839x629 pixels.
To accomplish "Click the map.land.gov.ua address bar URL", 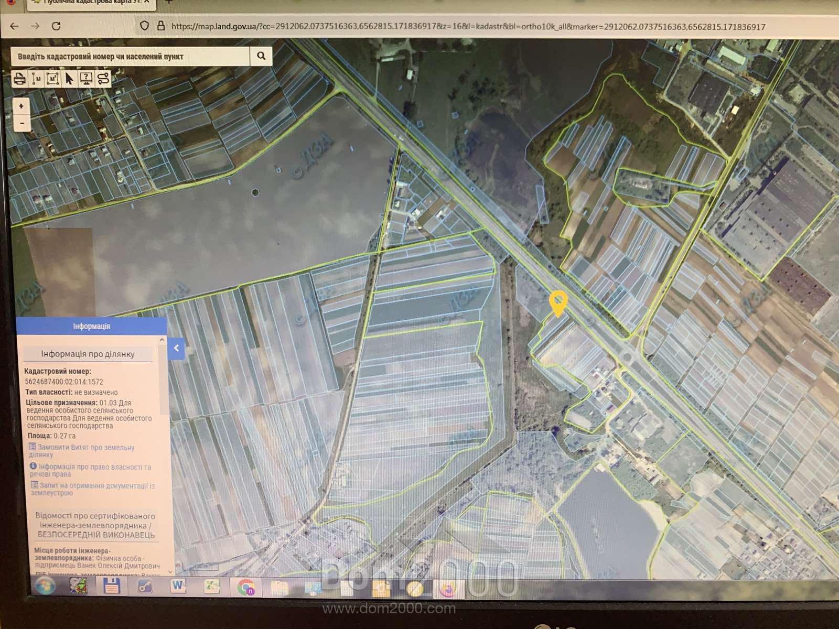I will coord(468,27).
